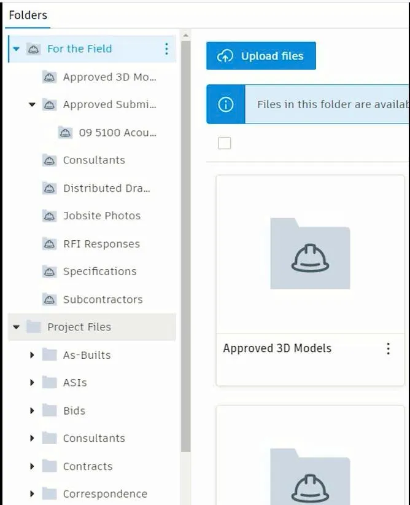Screen dimensions: 410x505
Task: Open the As-Builts folder label
Action: 87,355
